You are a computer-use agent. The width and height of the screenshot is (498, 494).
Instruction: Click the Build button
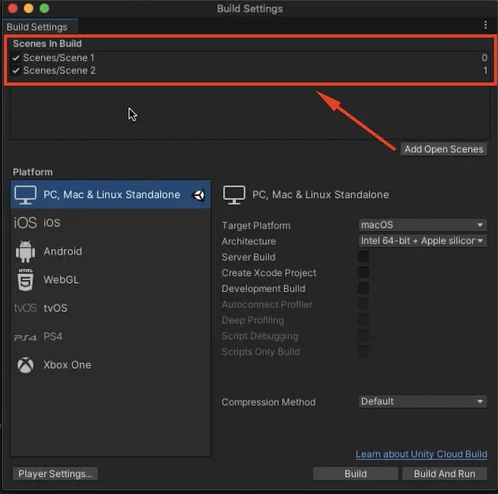tap(356, 474)
